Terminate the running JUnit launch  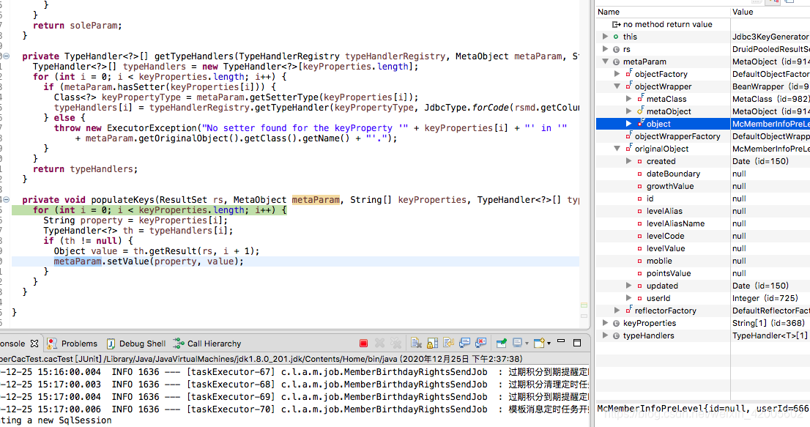(364, 344)
